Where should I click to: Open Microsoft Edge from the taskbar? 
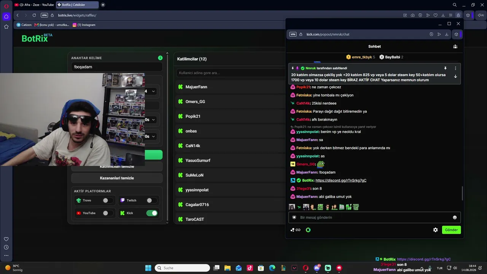pos(272,268)
